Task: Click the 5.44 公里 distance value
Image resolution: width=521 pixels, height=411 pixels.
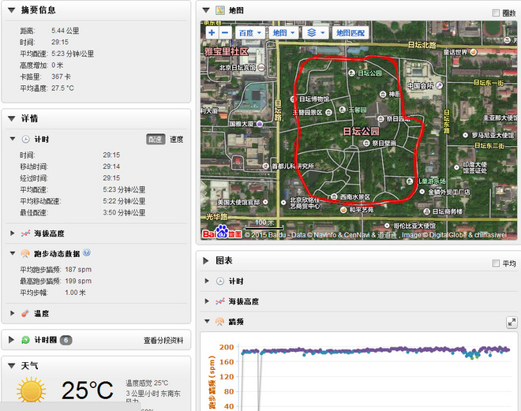Action: [65, 31]
